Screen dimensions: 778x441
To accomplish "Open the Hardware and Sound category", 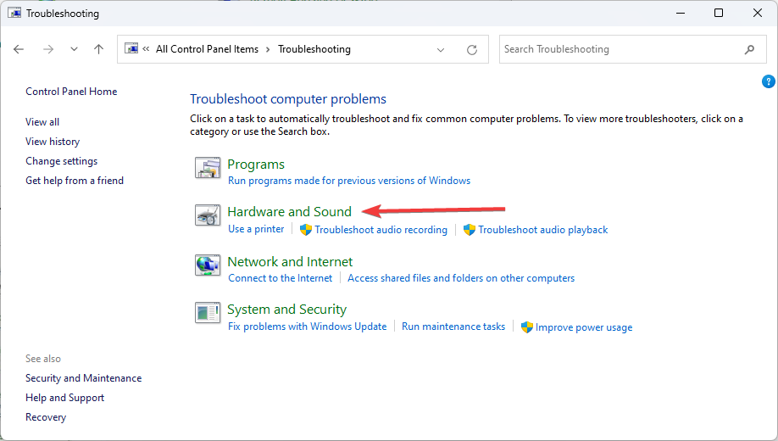I will pyautogui.click(x=289, y=211).
